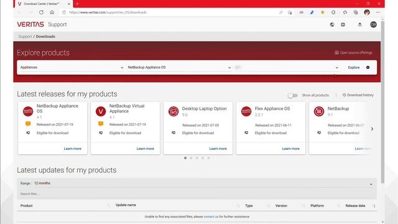Expand the Range 12 months dropdown
The height and width of the screenshot is (224, 398).
pos(197,184)
